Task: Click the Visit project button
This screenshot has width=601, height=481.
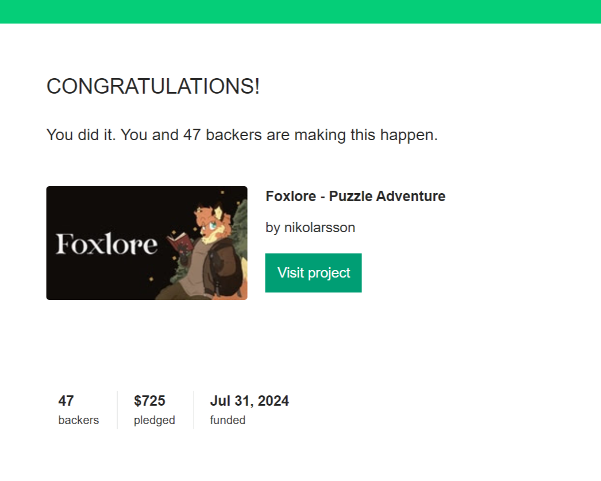Action: (313, 273)
